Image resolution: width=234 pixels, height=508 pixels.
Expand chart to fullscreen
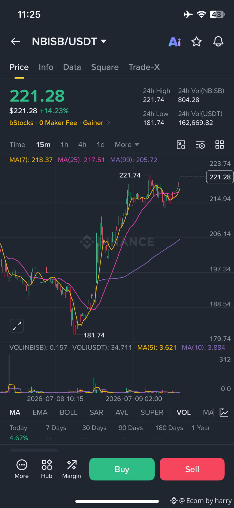[17, 326]
